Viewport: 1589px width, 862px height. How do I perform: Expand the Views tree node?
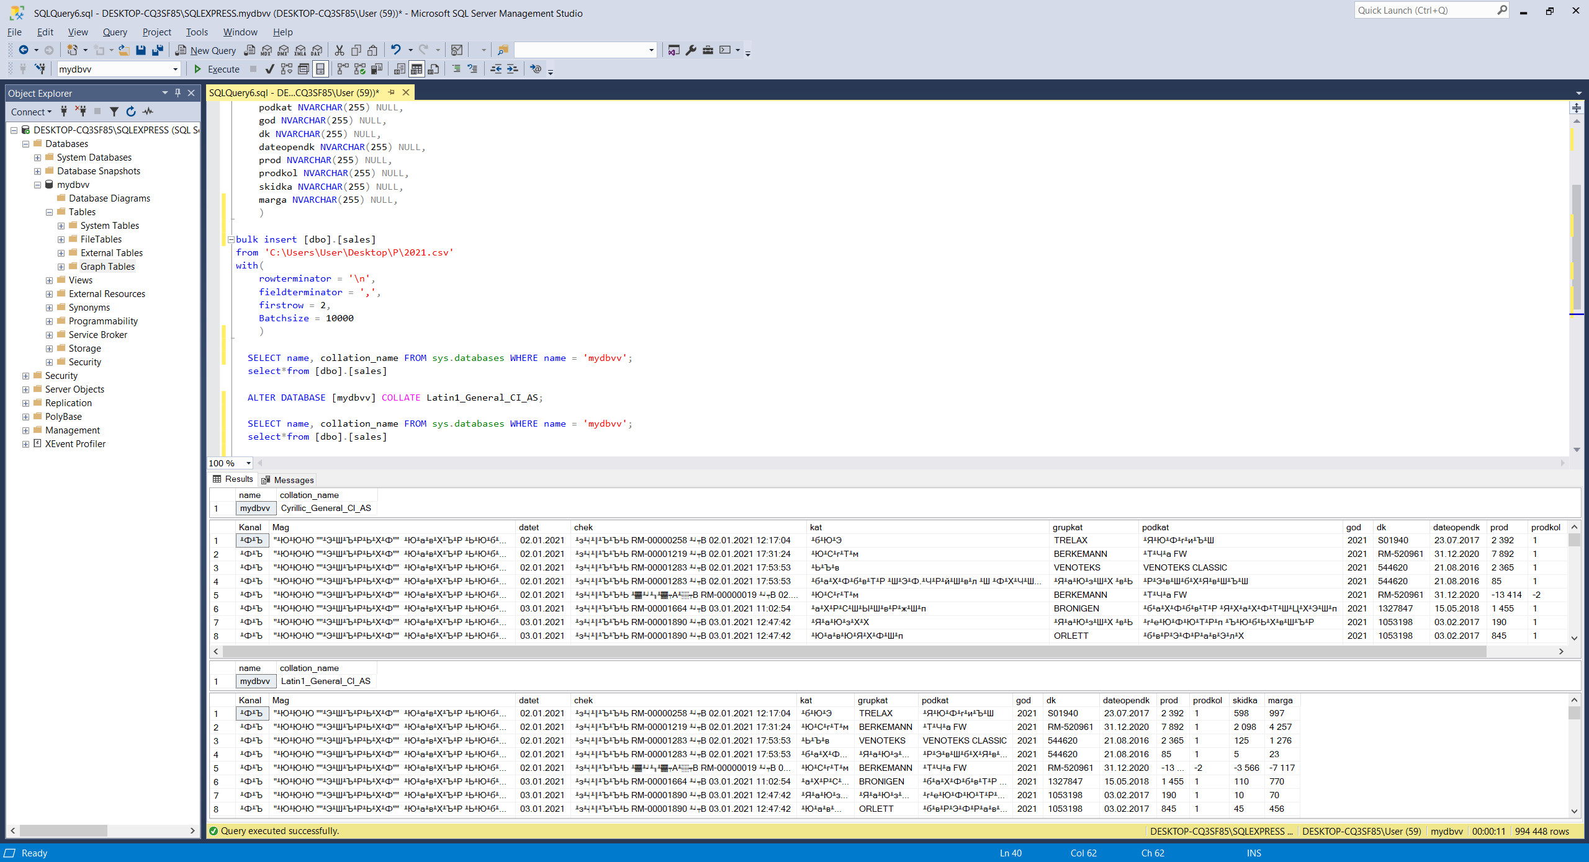(49, 280)
